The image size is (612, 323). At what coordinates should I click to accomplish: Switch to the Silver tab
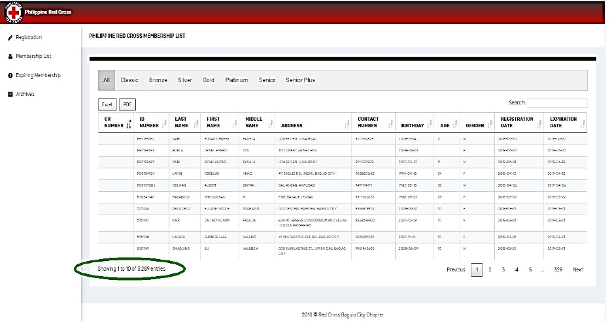pos(185,80)
